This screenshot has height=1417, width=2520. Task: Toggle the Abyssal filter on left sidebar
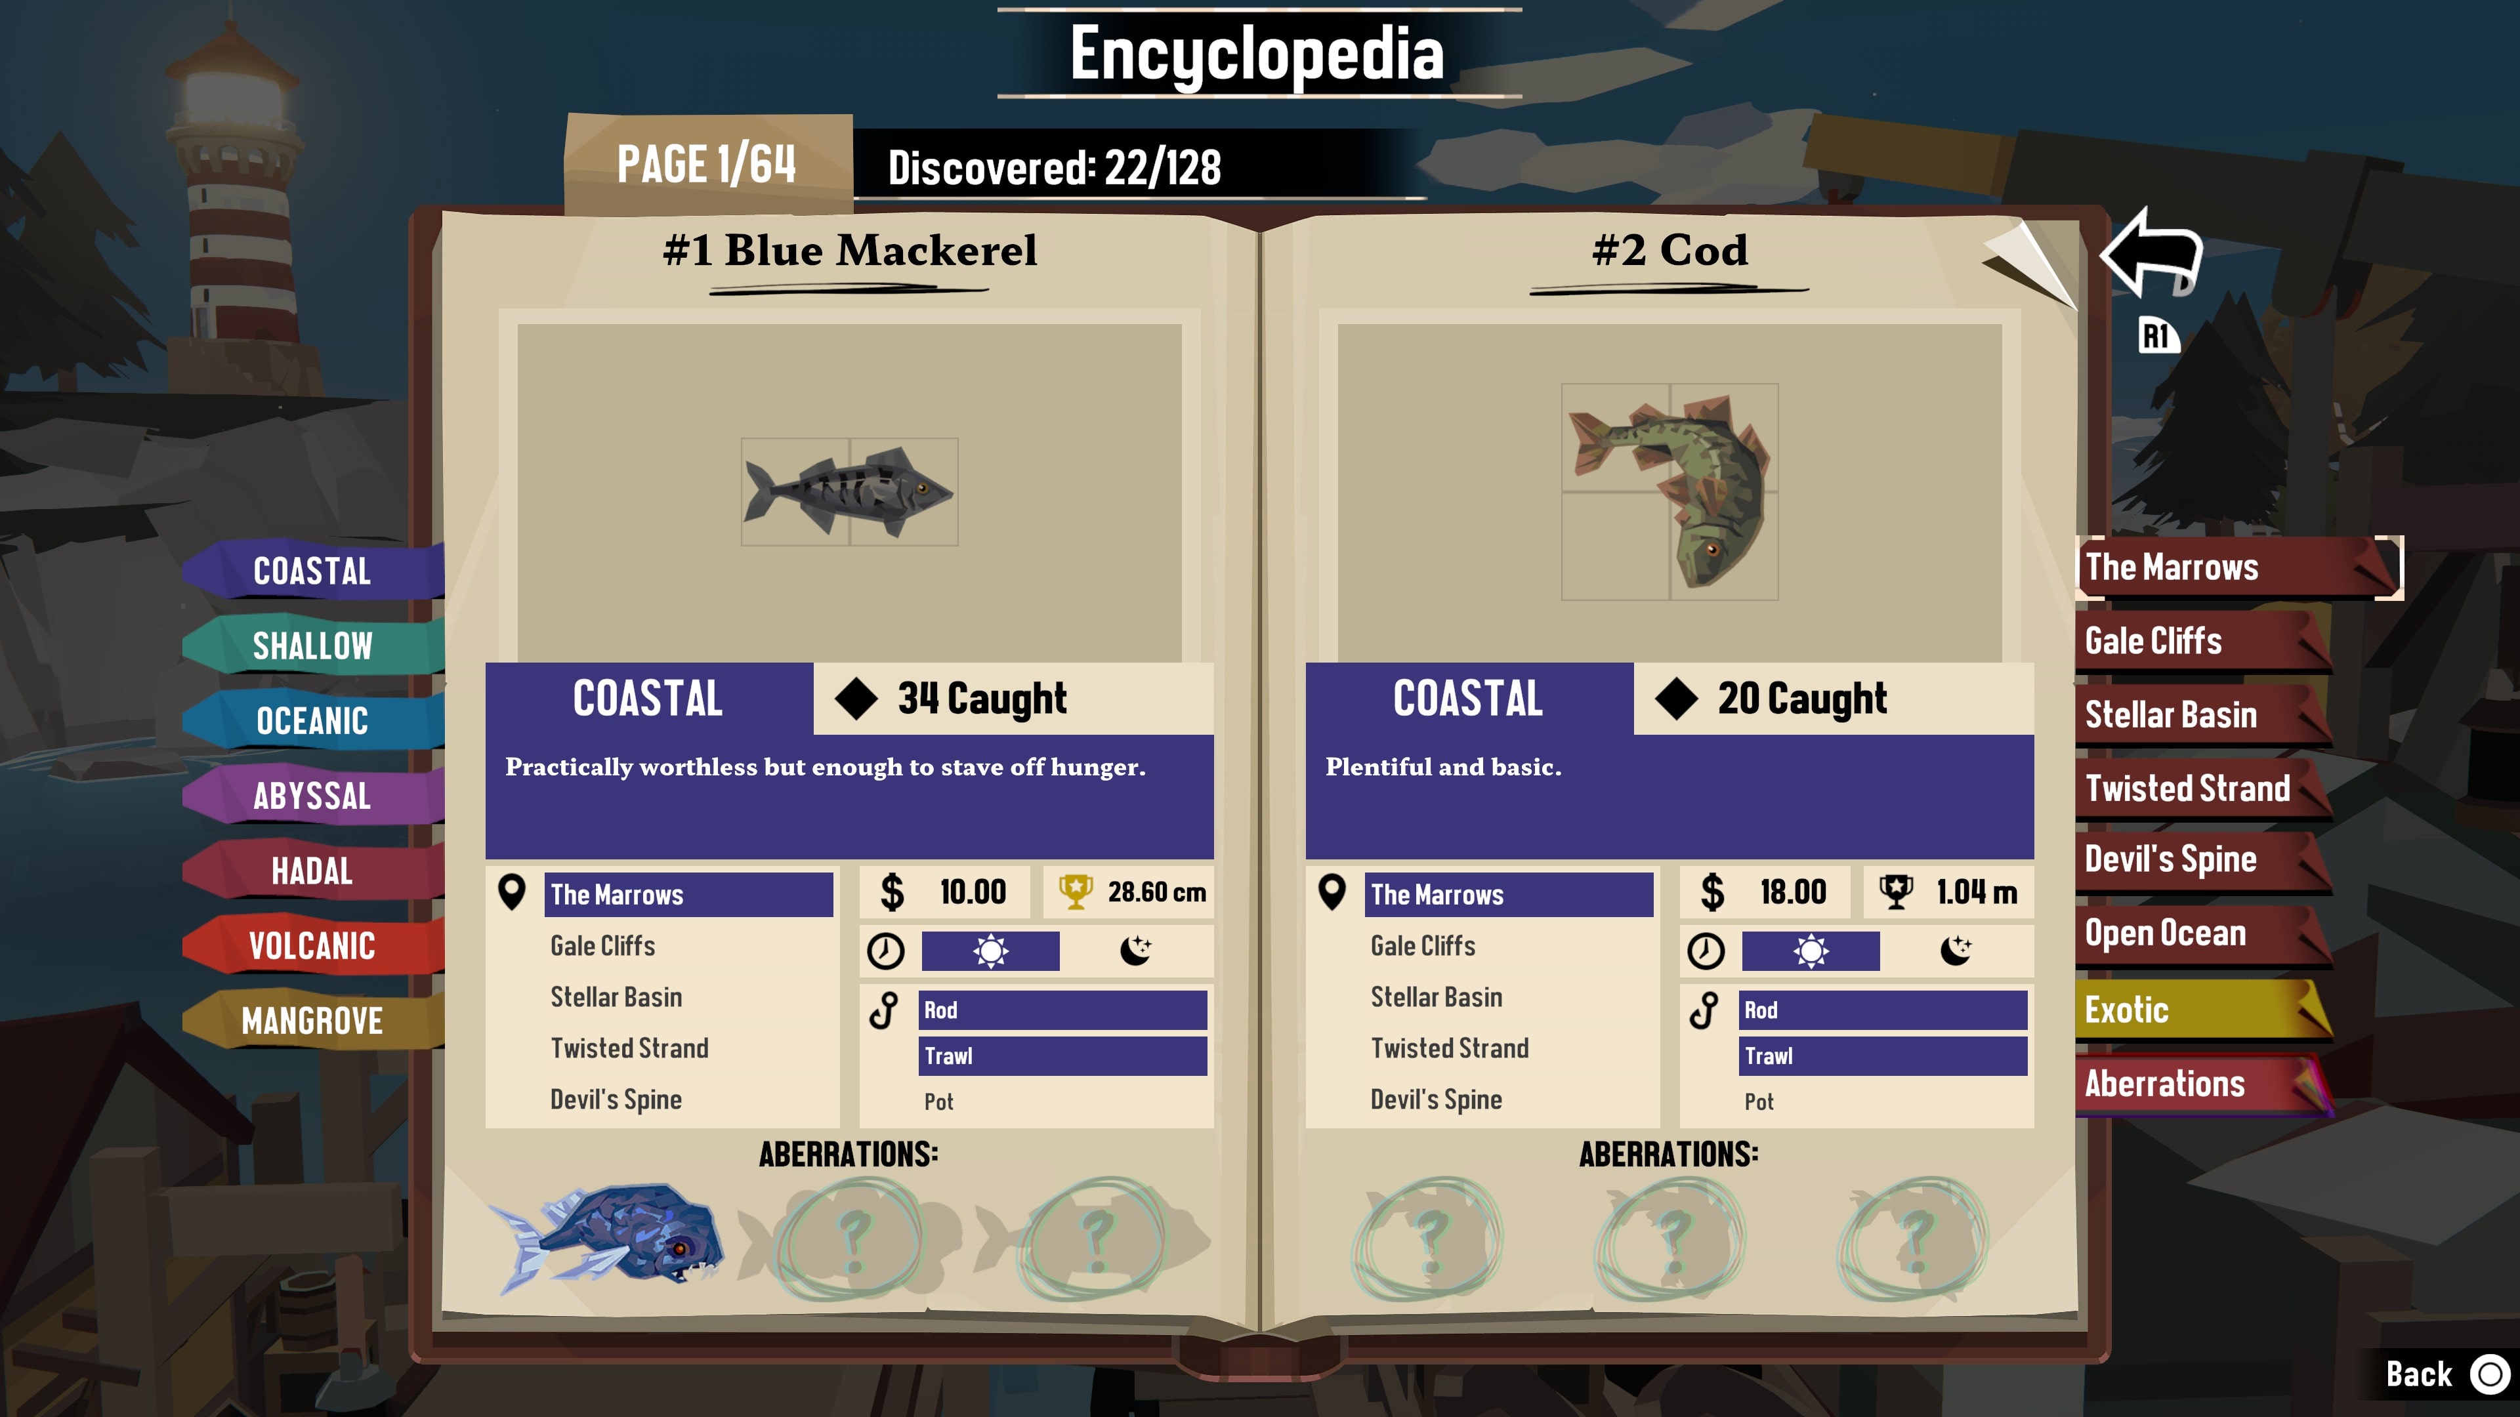pyautogui.click(x=312, y=796)
